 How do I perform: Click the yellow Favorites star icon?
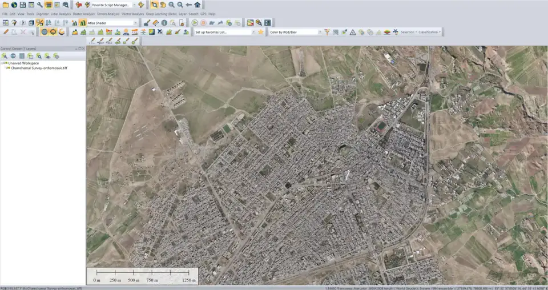(x=261, y=32)
